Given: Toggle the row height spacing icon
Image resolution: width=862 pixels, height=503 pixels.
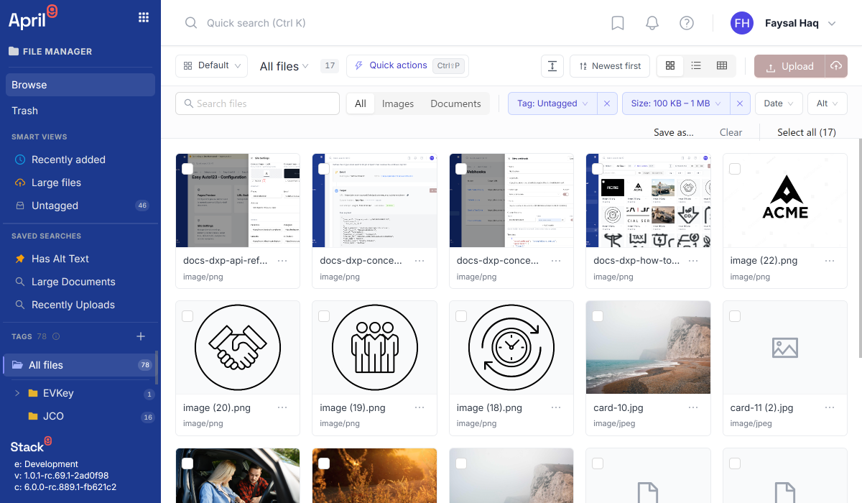Looking at the screenshot, I should coord(552,66).
